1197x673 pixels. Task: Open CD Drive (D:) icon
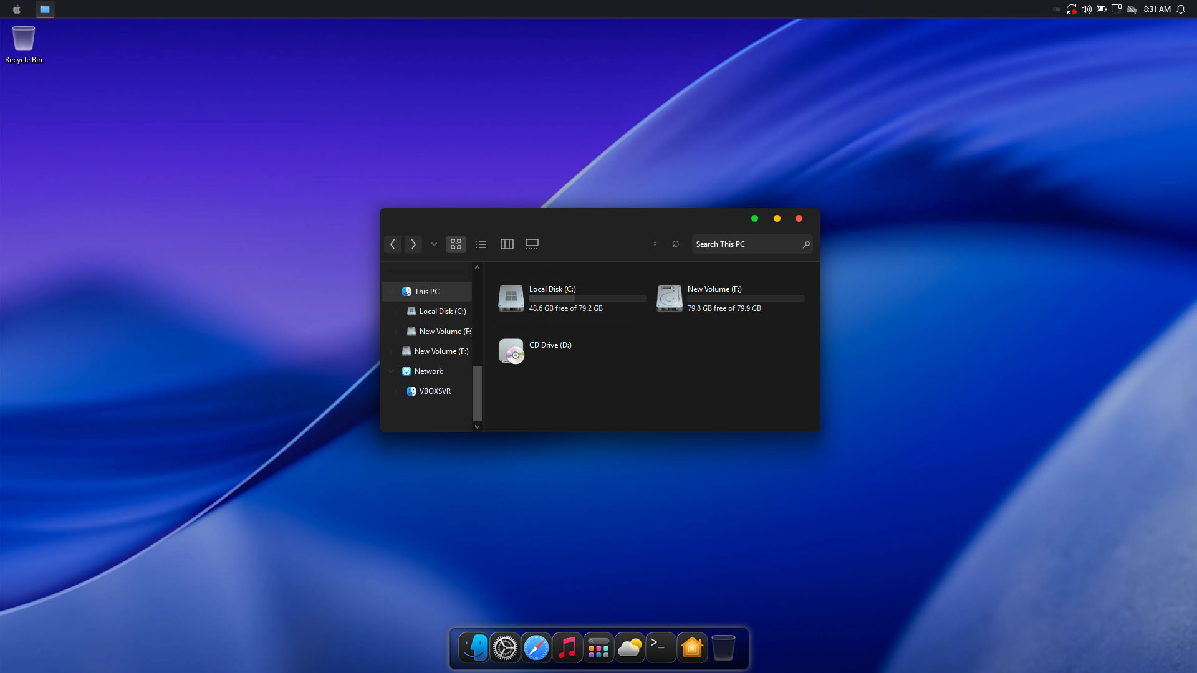pos(511,351)
